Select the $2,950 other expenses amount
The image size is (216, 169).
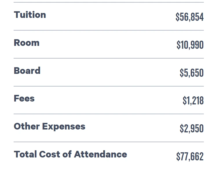point(191,129)
